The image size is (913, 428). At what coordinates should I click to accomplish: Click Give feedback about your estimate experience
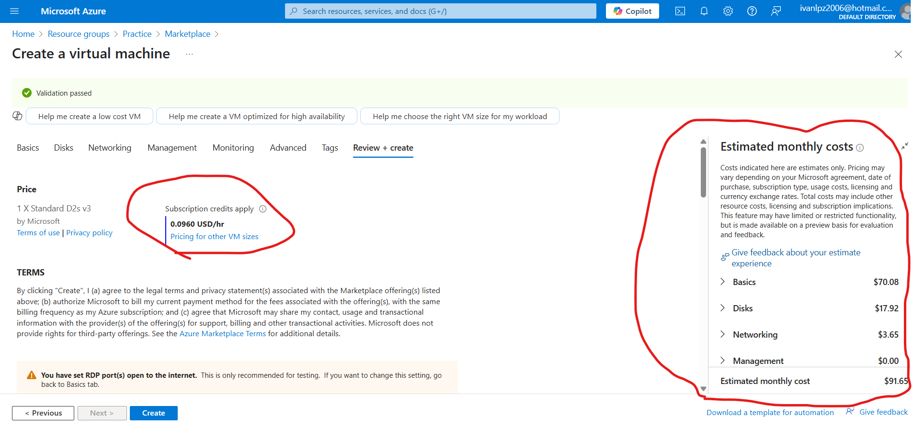[x=796, y=258]
